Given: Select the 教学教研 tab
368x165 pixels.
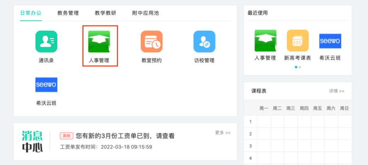Looking at the screenshot, I should [x=105, y=13].
